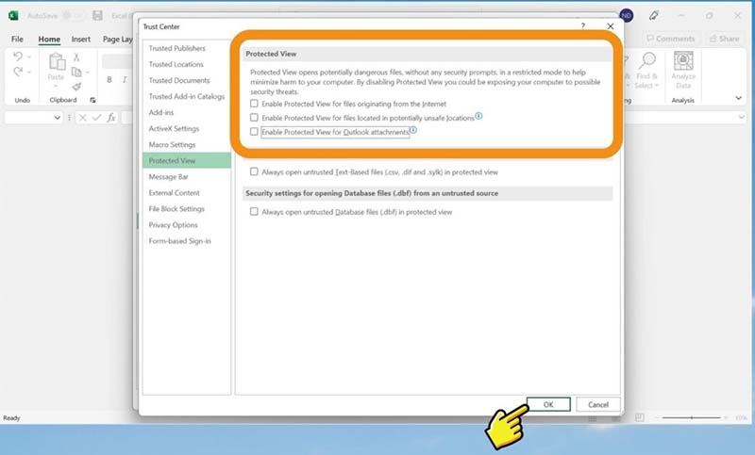The height and width of the screenshot is (455, 755).
Task: Click the Bold B icon
Action: pyautogui.click(x=109, y=80)
